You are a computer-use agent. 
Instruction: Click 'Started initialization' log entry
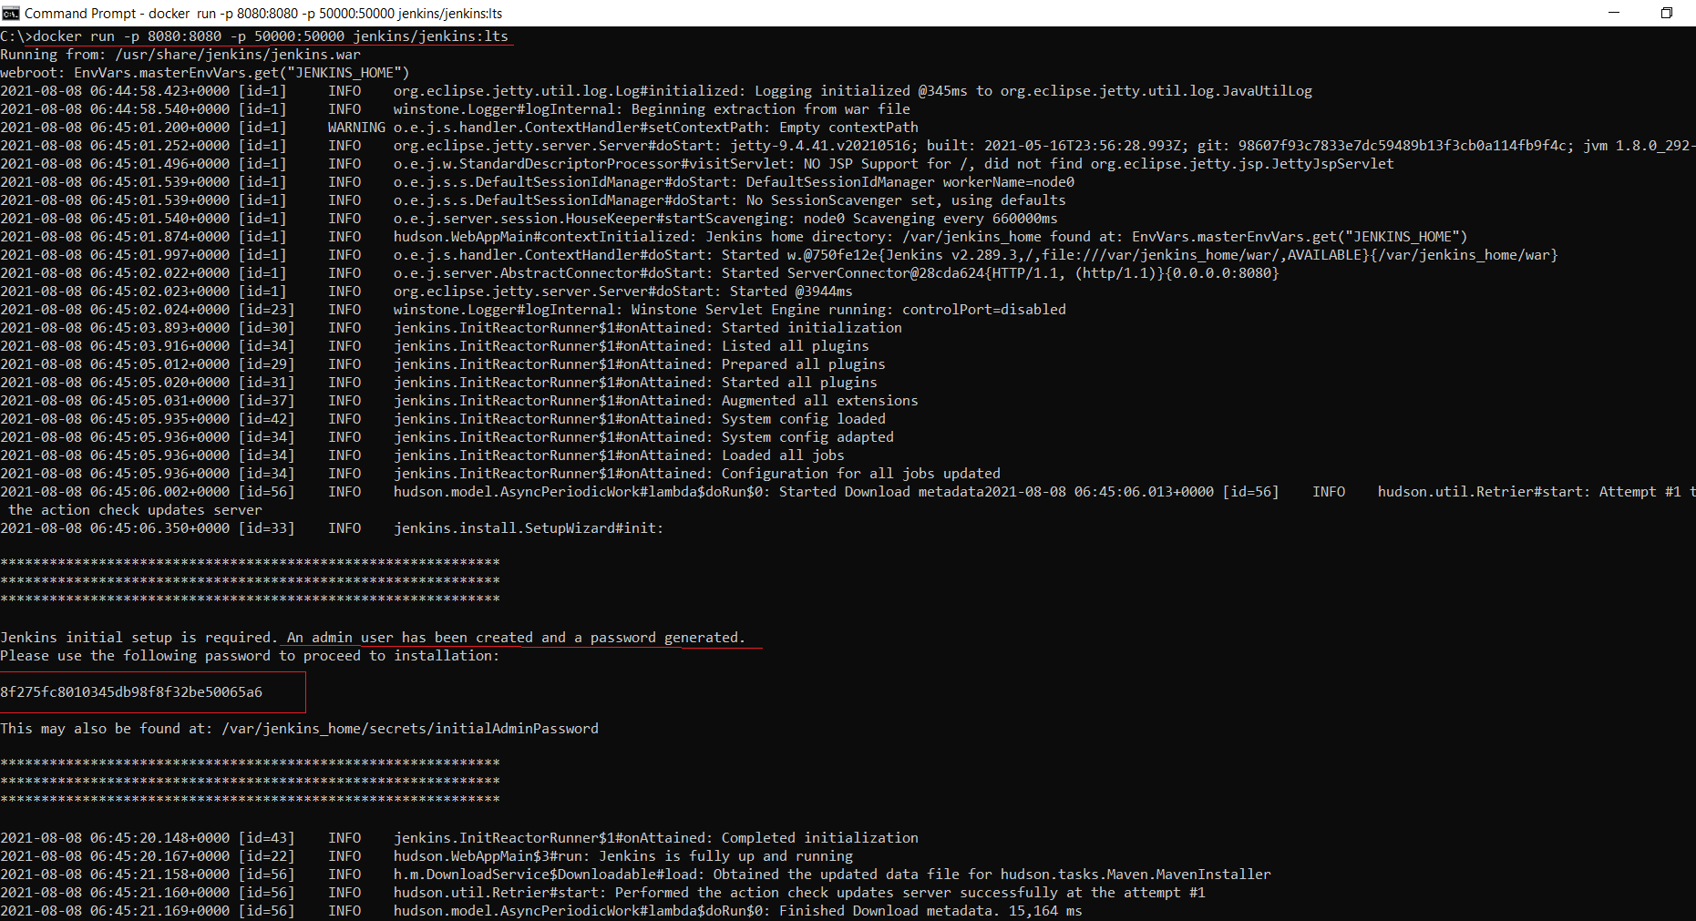click(x=812, y=328)
